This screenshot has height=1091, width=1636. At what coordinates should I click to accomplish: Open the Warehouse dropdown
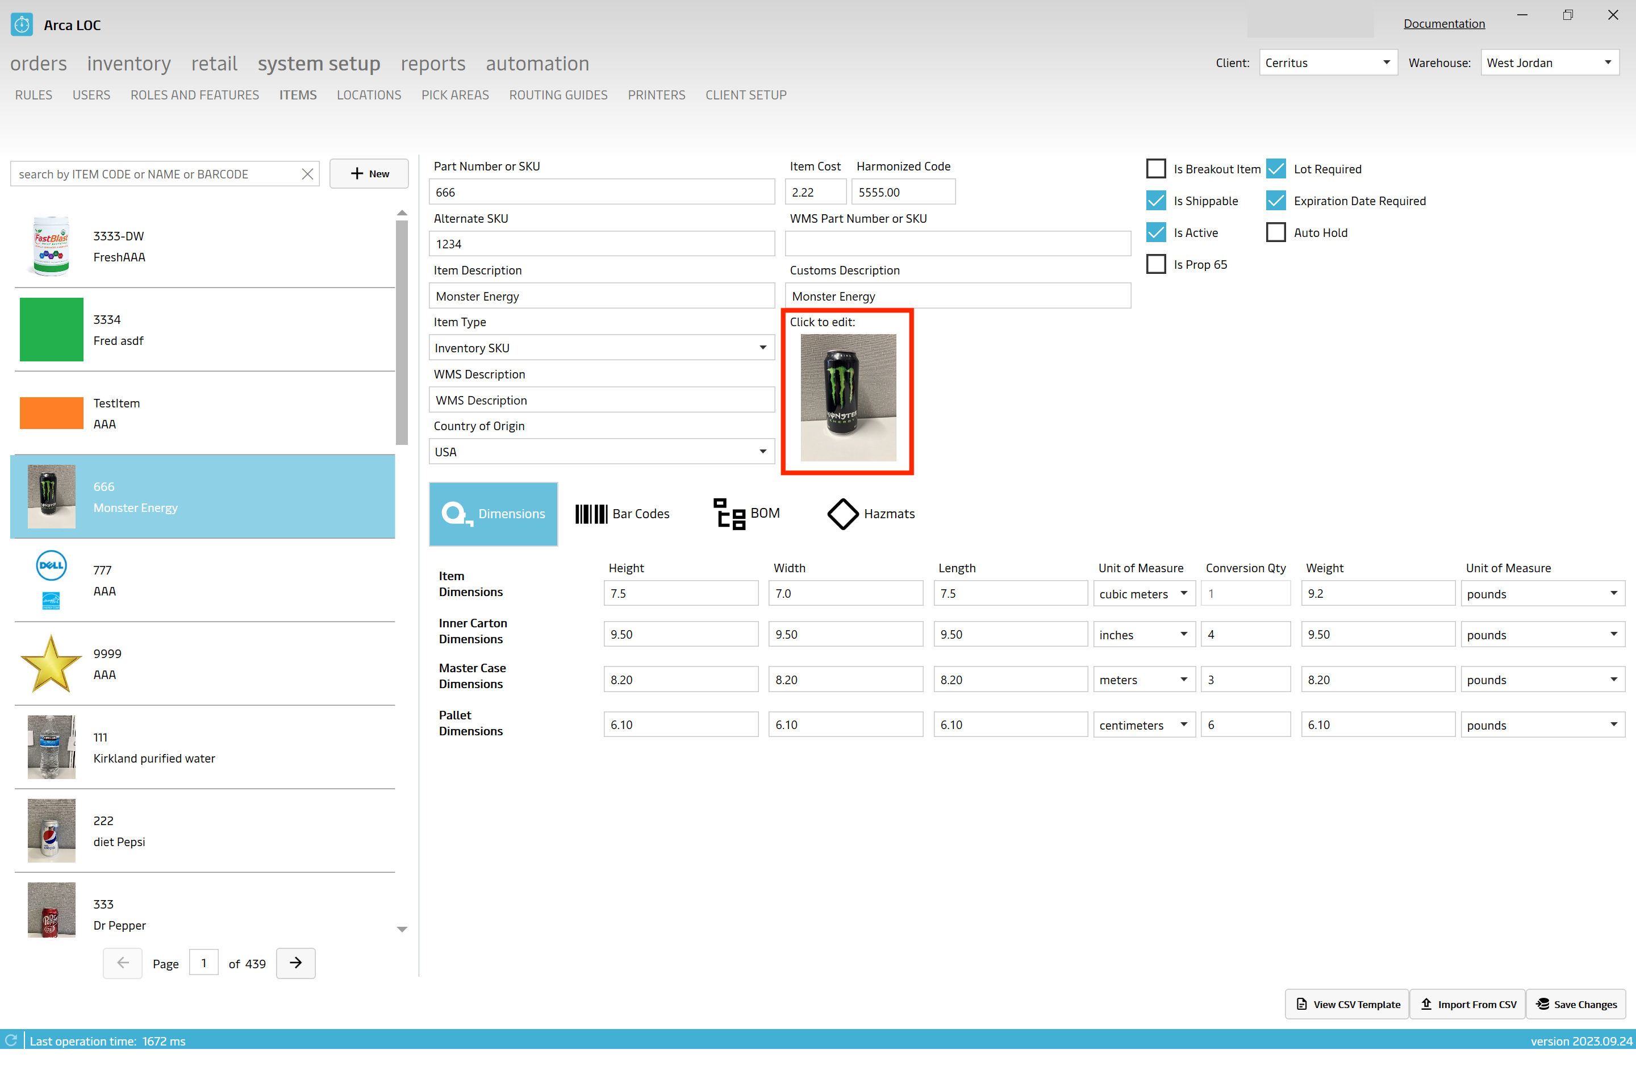(1550, 63)
